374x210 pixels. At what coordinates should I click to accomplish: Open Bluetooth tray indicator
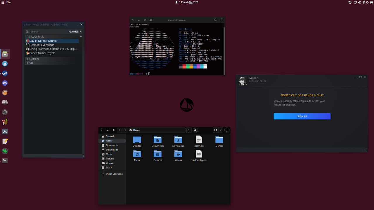364,2
